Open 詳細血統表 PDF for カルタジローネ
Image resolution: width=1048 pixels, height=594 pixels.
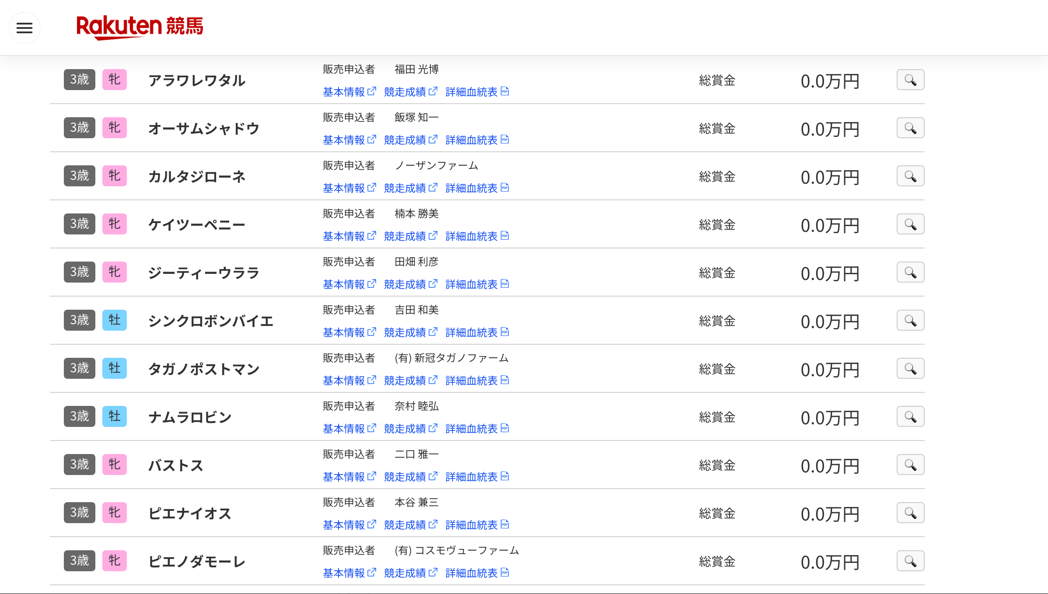point(477,188)
